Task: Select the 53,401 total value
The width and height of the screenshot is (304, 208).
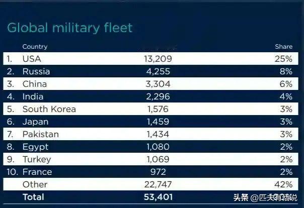Action: (x=158, y=197)
